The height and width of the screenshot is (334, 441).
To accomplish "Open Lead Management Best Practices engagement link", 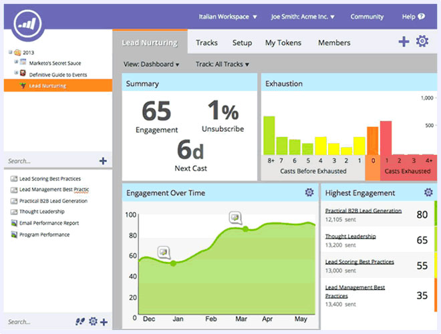I will pos(355,291).
